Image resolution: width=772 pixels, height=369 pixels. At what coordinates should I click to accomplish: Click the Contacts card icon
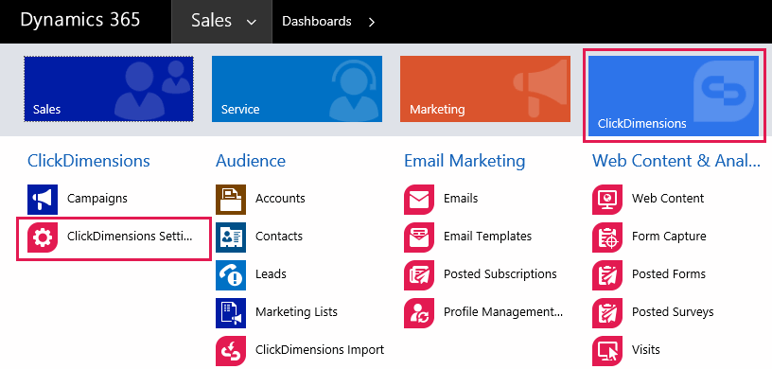pos(231,237)
